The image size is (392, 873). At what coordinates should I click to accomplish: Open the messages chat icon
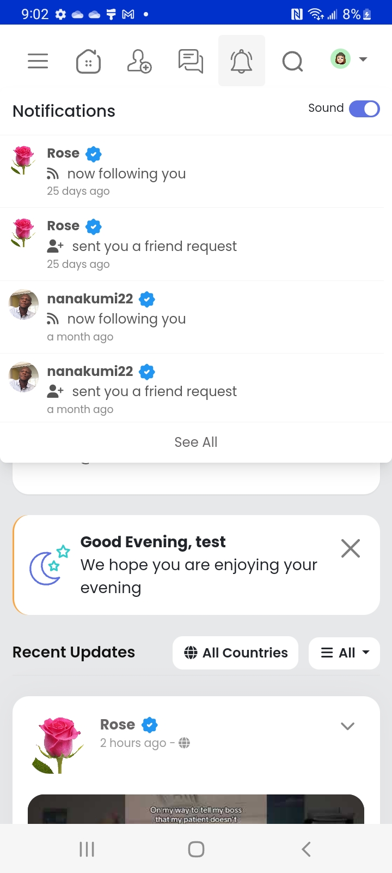point(191,61)
